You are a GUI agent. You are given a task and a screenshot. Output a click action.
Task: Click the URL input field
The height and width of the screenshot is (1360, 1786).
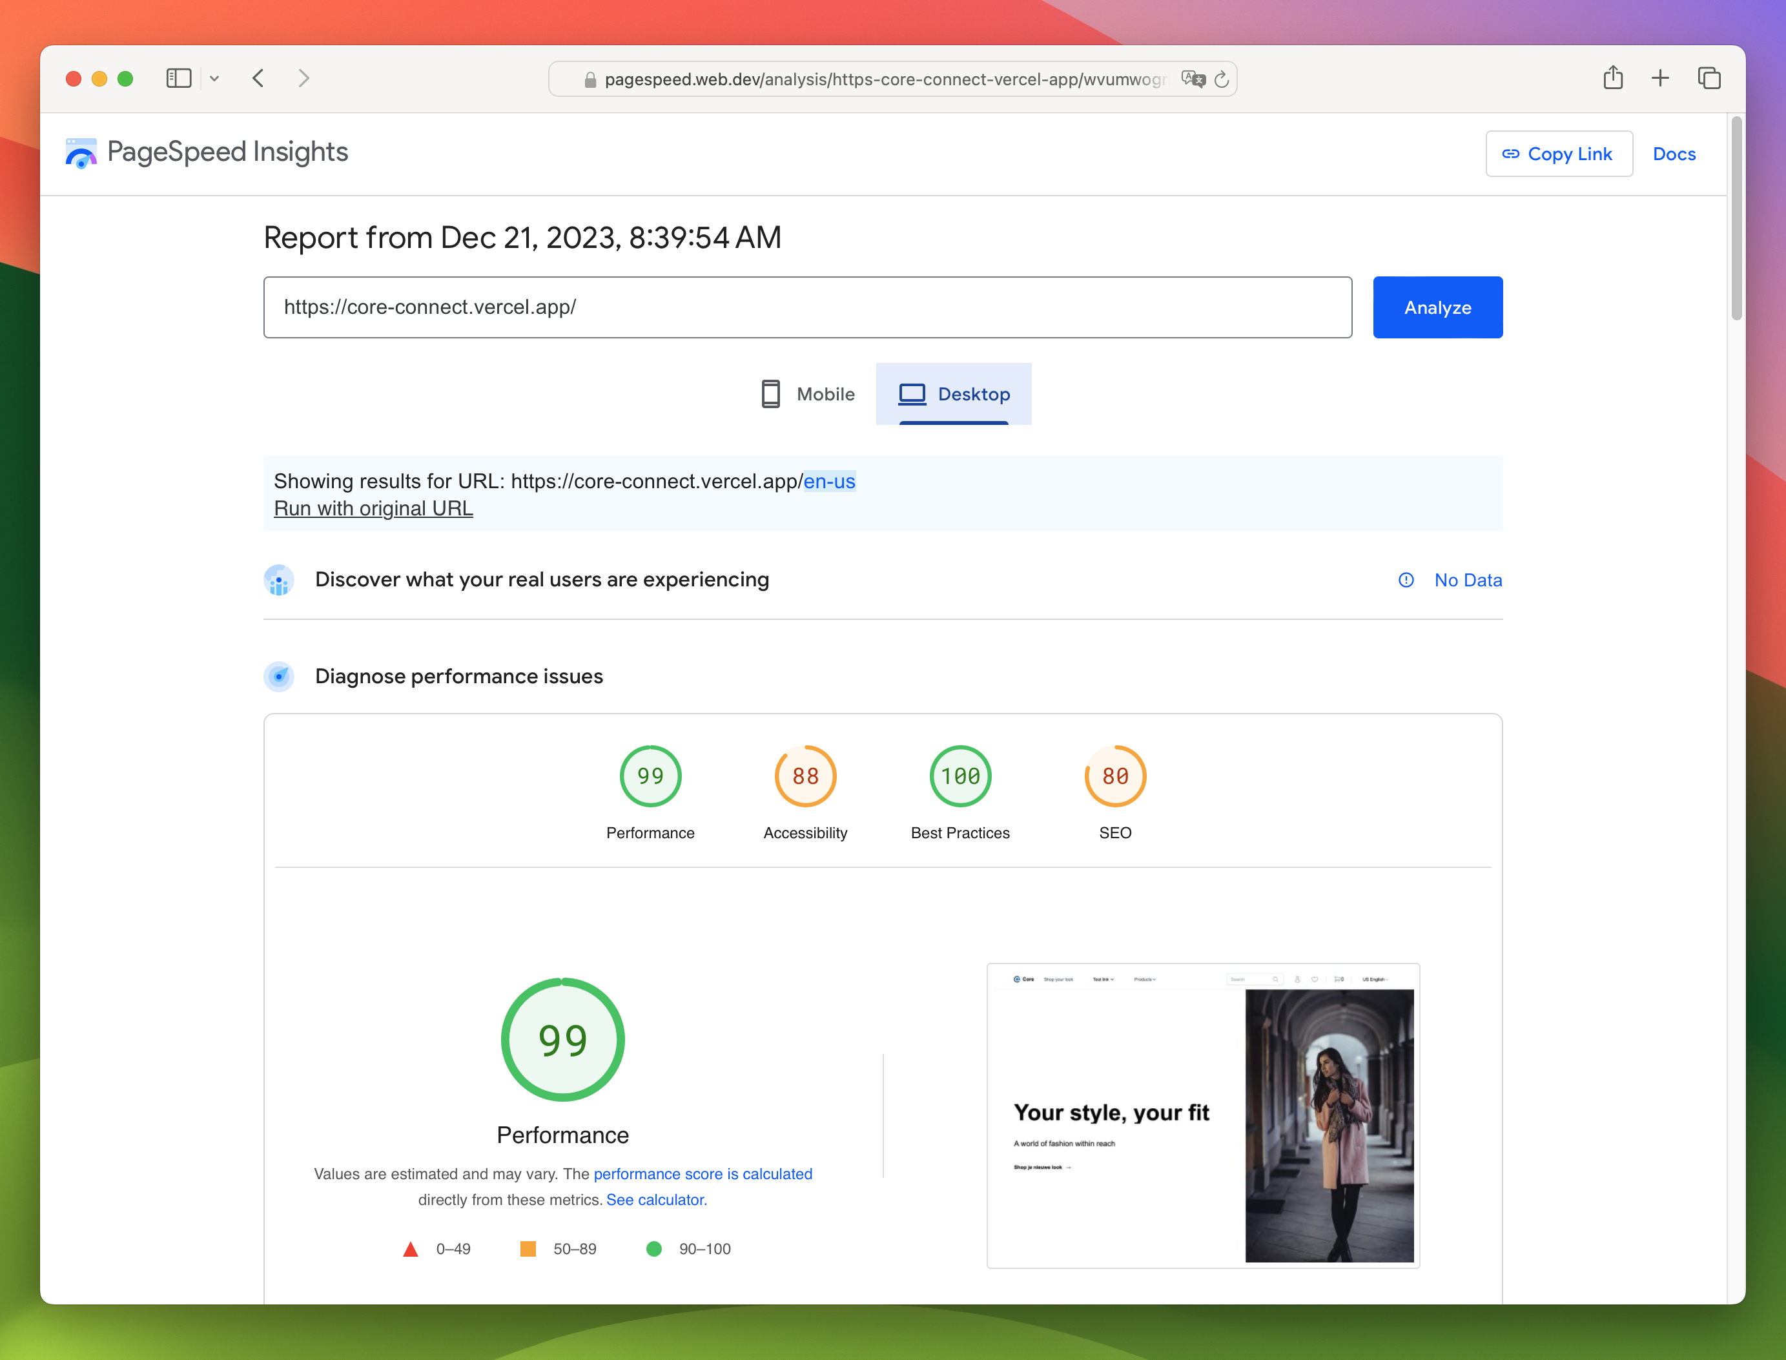[807, 307]
